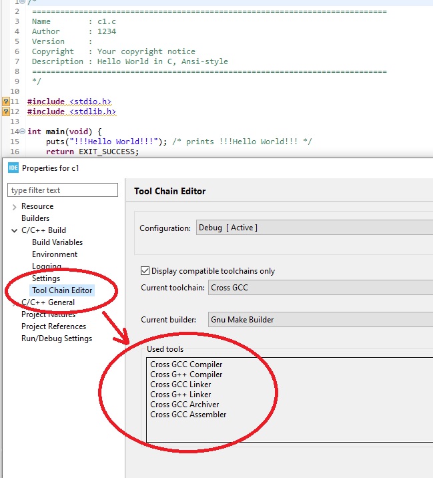Toggle Display compatible toolchains only checkbox
Viewport: 433px width, 478px height.
pyautogui.click(x=145, y=271)
